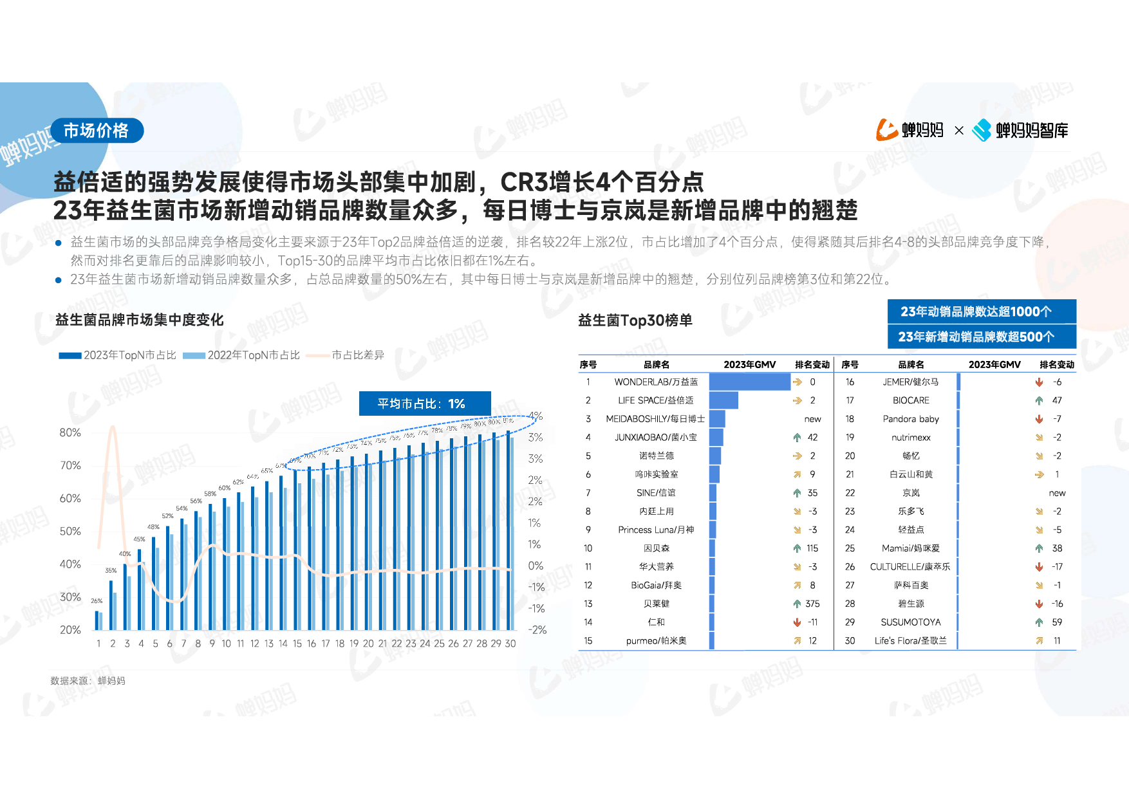1129x798 pixels.
Task: Click the 平均市占比: 1% label box
Action: click(x=424, y=404)
